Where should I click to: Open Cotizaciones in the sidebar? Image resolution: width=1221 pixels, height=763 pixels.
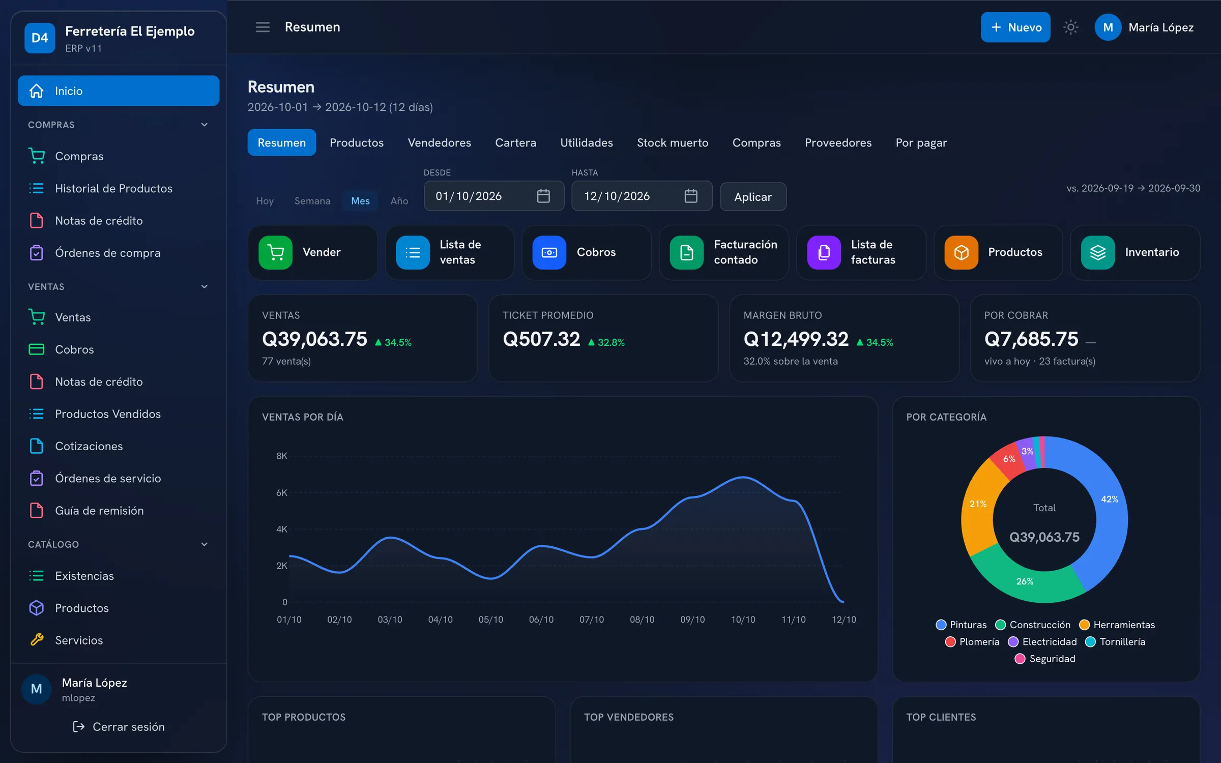(119, 446)
